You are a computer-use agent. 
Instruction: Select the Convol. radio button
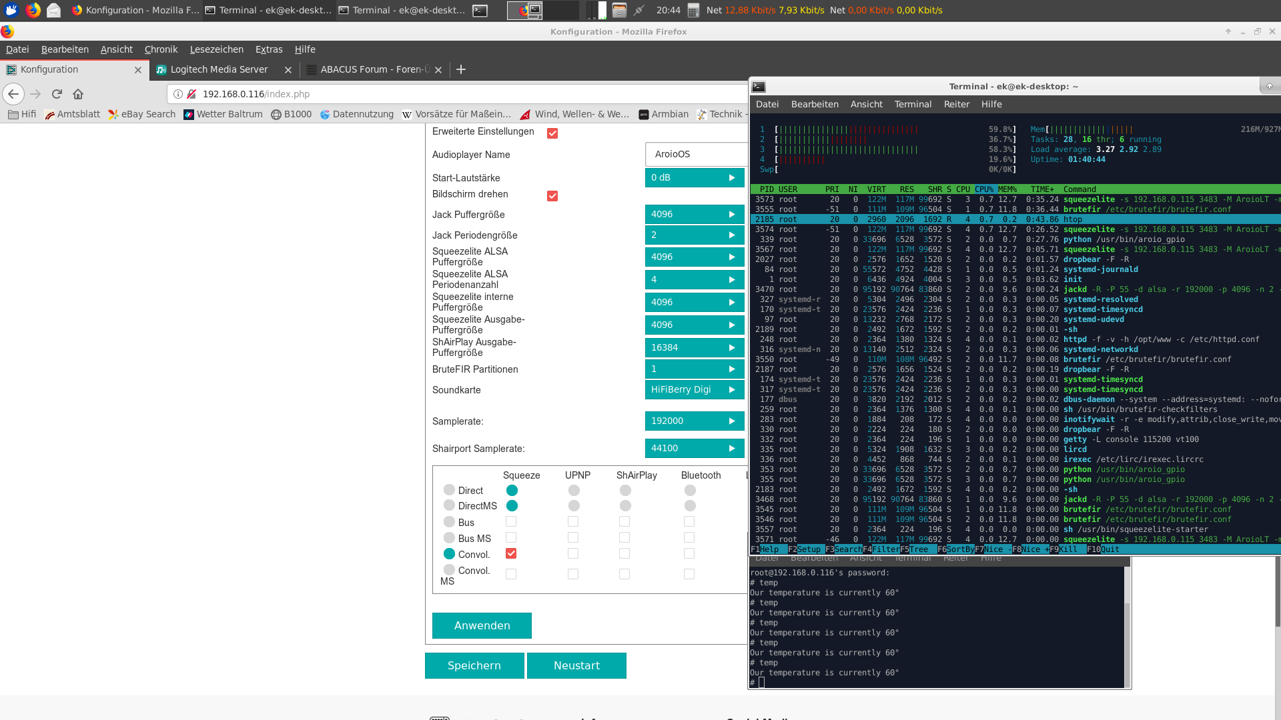[449, 554]
